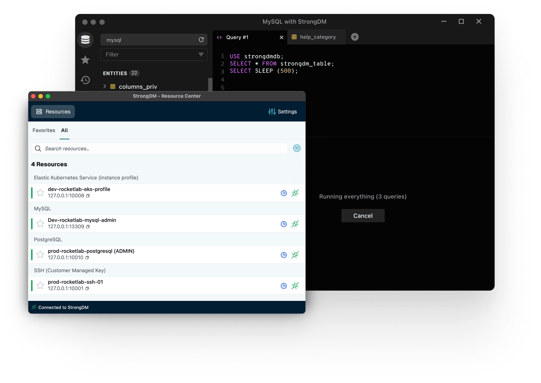Viewport: 541px width, 383px height.
Task: Open query history icon in MySQL sidebar
Action: pos(85,80)
